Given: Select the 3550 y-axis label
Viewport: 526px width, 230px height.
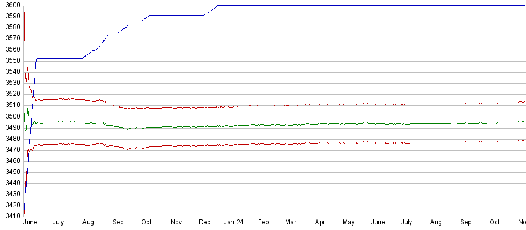Looking at the screenshot, I should 11,61.
